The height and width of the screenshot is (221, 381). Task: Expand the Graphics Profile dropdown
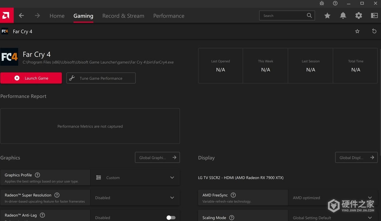pos(135,178)
